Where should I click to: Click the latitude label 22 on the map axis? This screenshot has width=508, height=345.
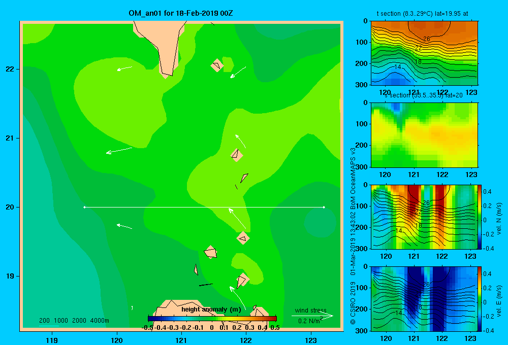(x=10, y=69)
